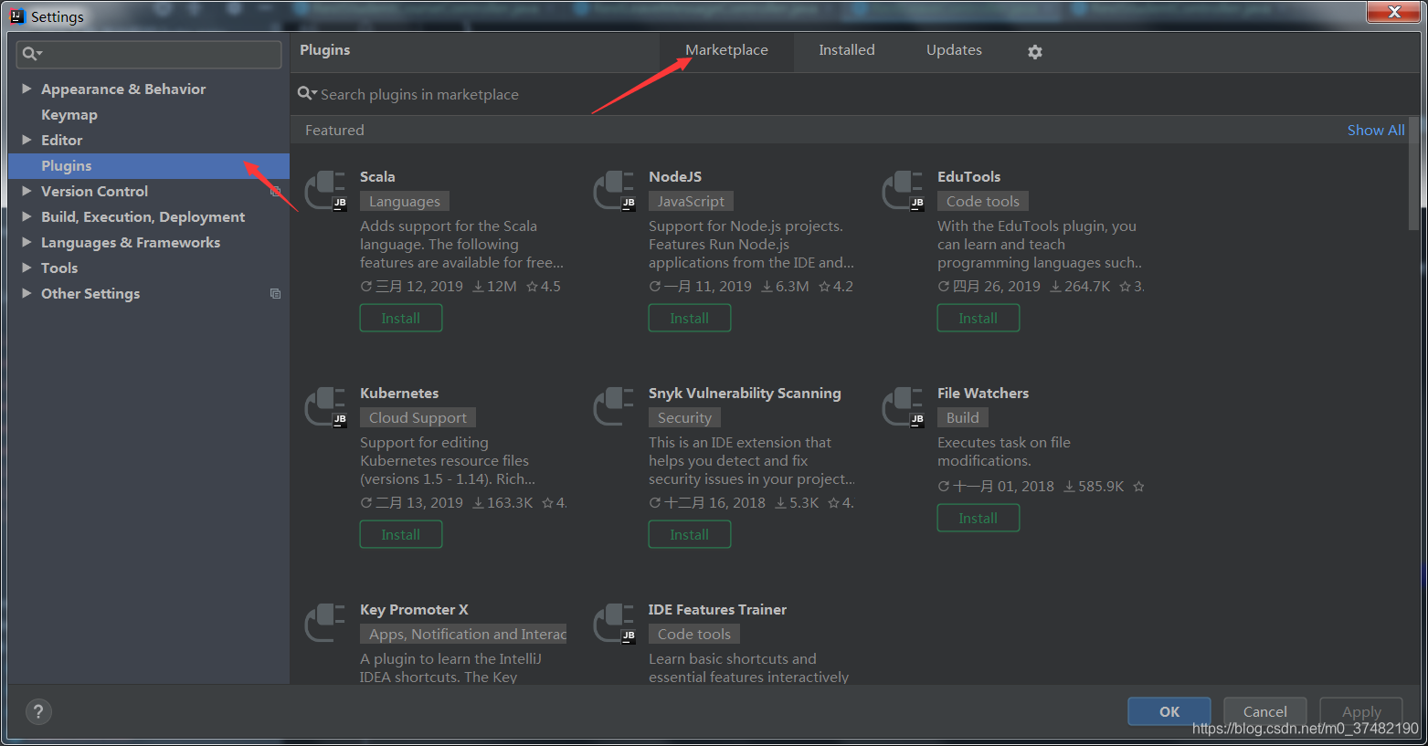Open the Scala plugin title
The width and height of the screenshot is (1428, 746).
pyautogui.click(x=377, y=176)
